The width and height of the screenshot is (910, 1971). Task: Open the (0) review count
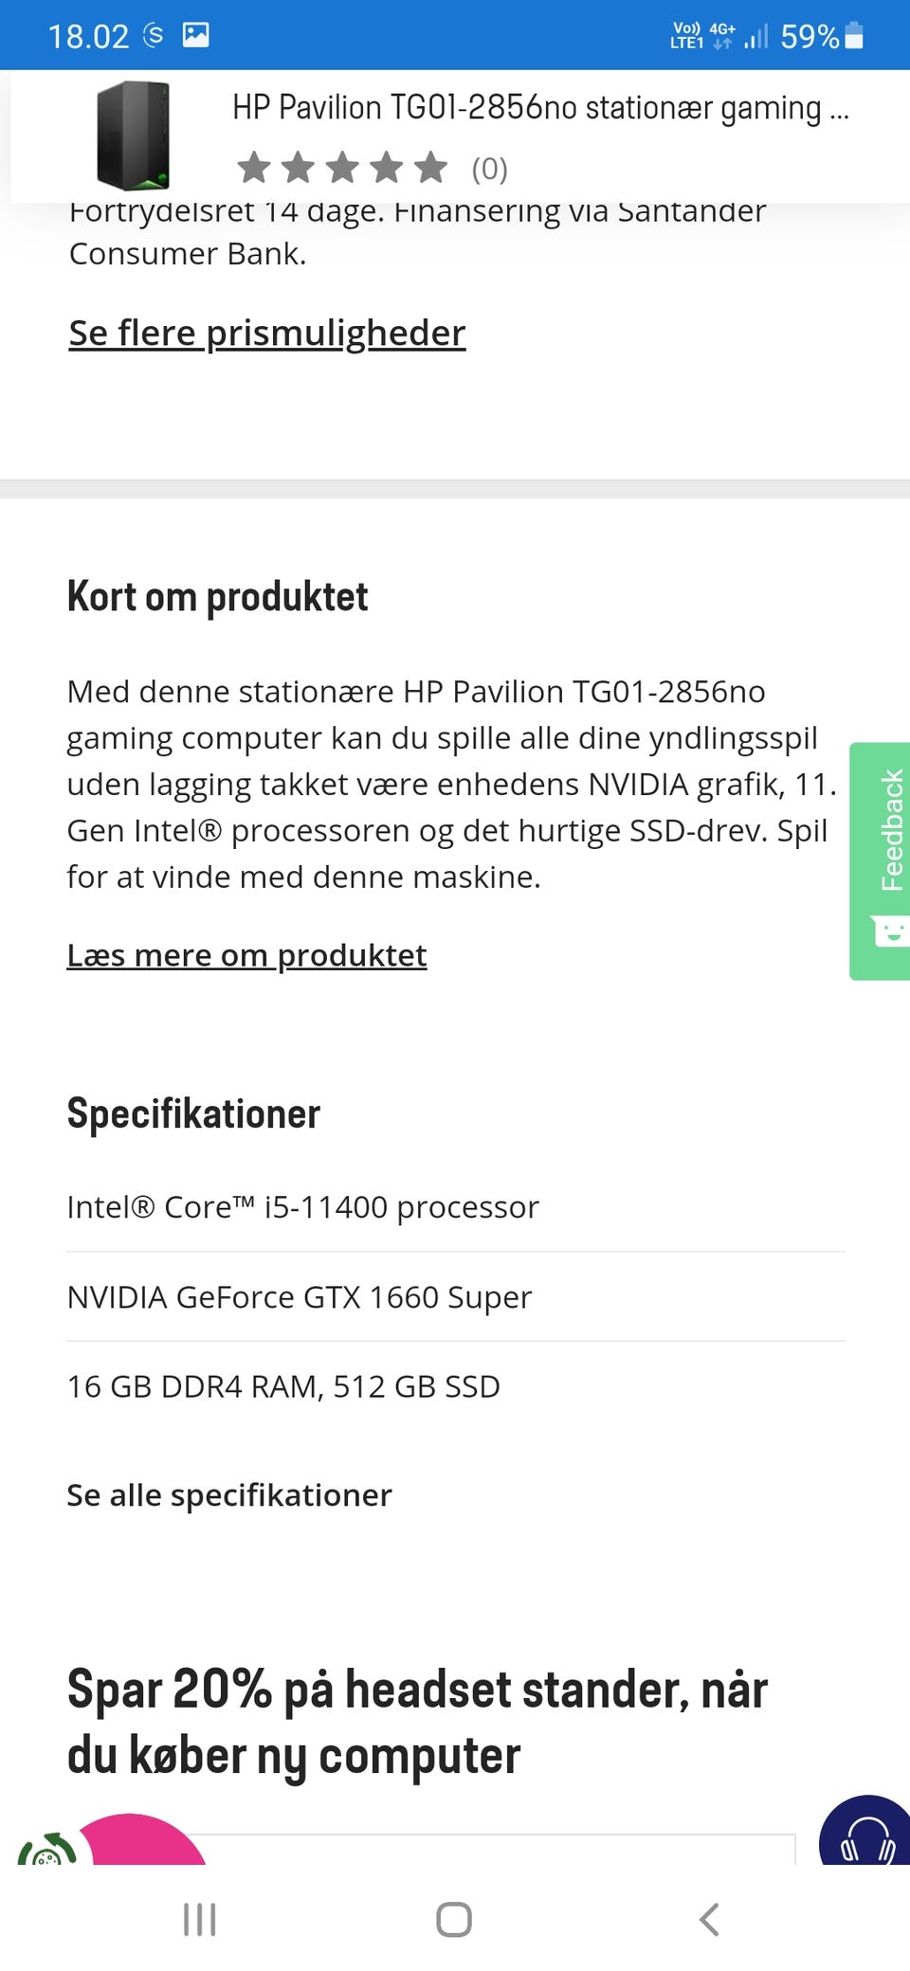[x=489, y=169]
